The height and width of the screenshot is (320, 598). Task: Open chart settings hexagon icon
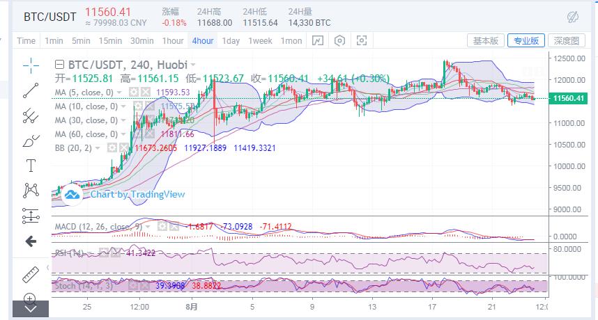(x=340, y=41)
